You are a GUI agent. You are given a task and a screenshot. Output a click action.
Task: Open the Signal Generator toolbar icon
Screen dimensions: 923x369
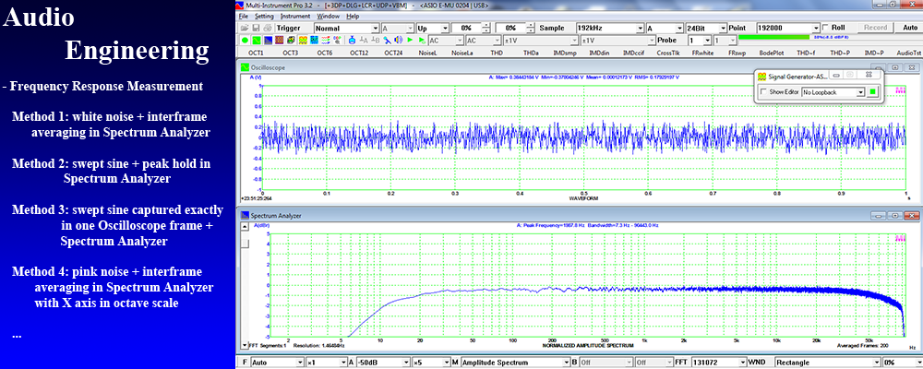pos(303,40)
